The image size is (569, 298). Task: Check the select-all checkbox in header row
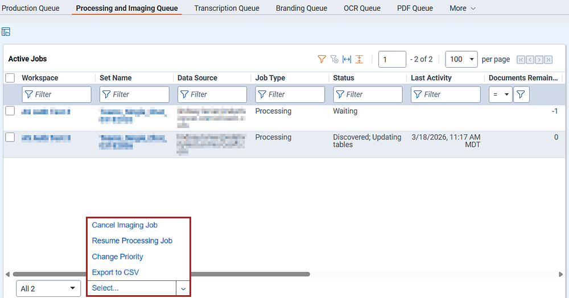tap(10, 78)
